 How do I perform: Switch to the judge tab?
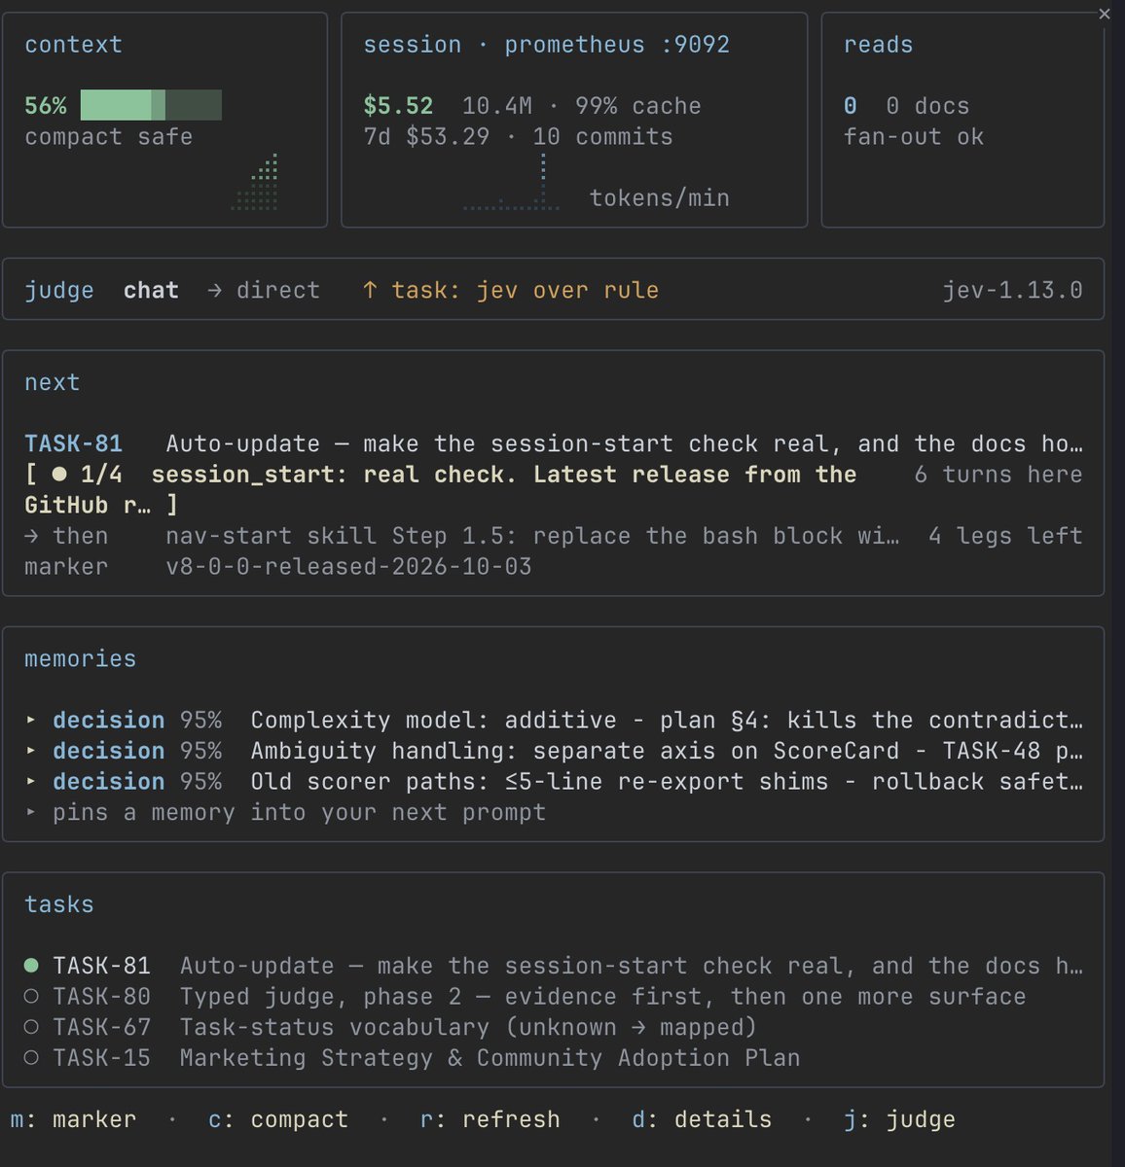(x=59, y=291)
